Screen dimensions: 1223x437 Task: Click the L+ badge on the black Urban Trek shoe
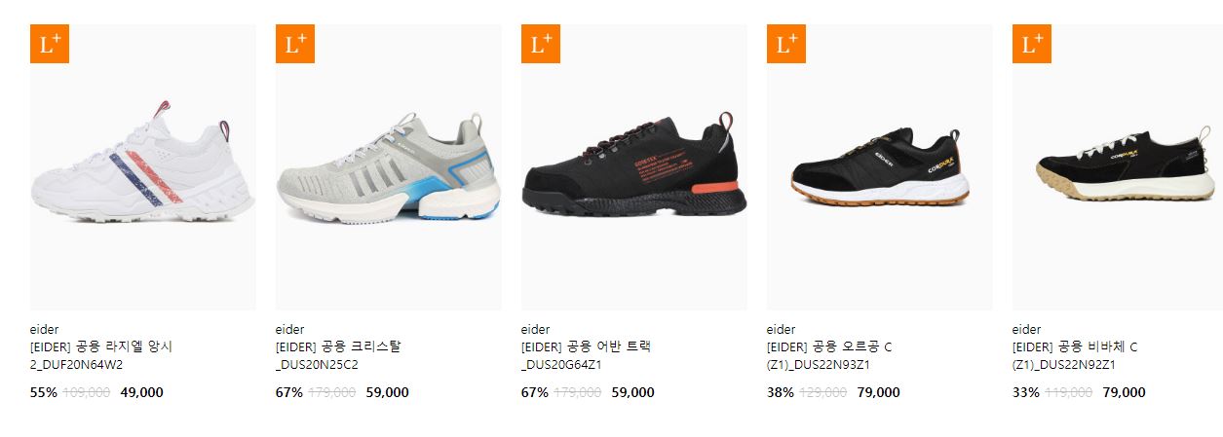tap(541, 44)
